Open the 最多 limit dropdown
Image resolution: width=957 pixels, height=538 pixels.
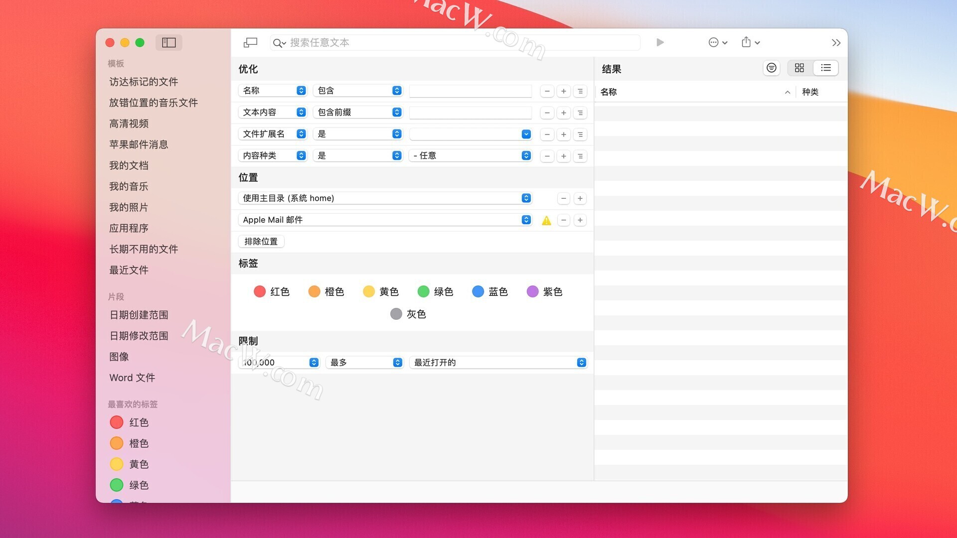(x=364, y=362)
